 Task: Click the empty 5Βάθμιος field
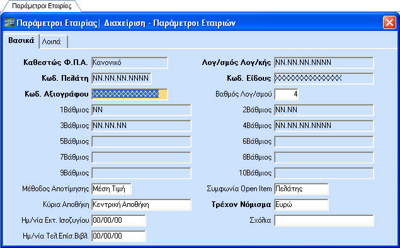[x=141, y=141]
